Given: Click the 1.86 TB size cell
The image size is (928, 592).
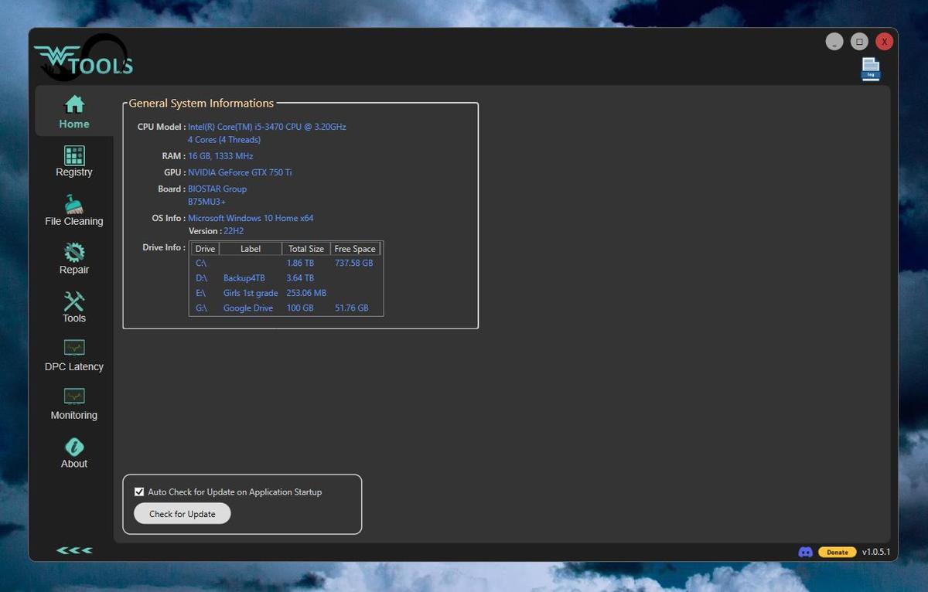Looking at the screenshot, I should click(300, 263).
